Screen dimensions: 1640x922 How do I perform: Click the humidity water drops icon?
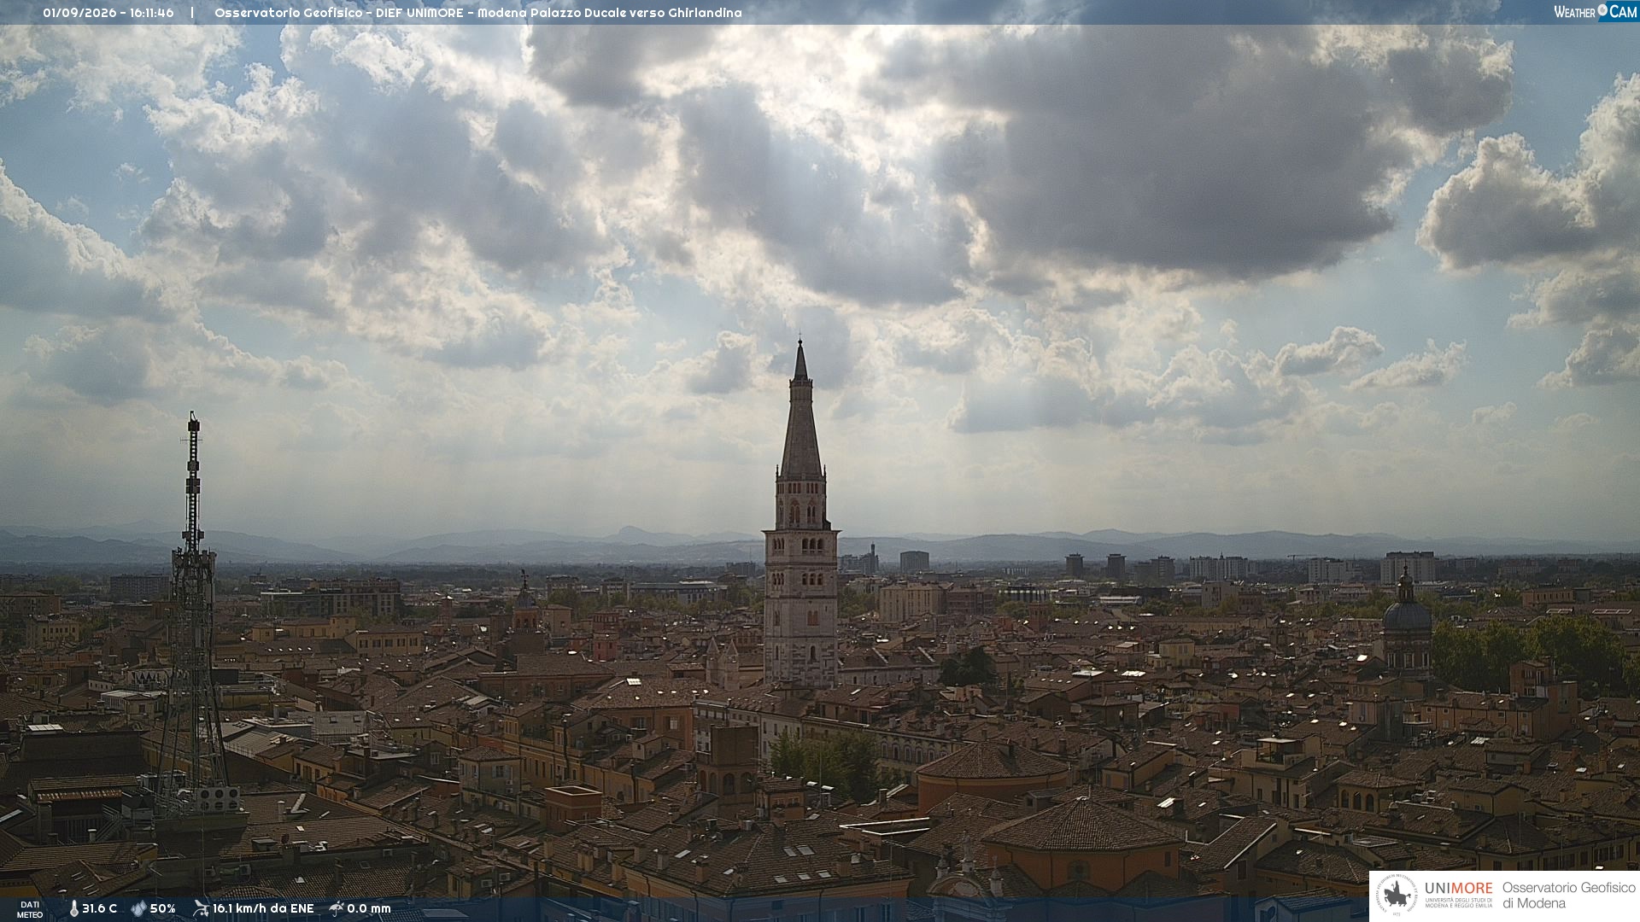click(x=138, y=909)
